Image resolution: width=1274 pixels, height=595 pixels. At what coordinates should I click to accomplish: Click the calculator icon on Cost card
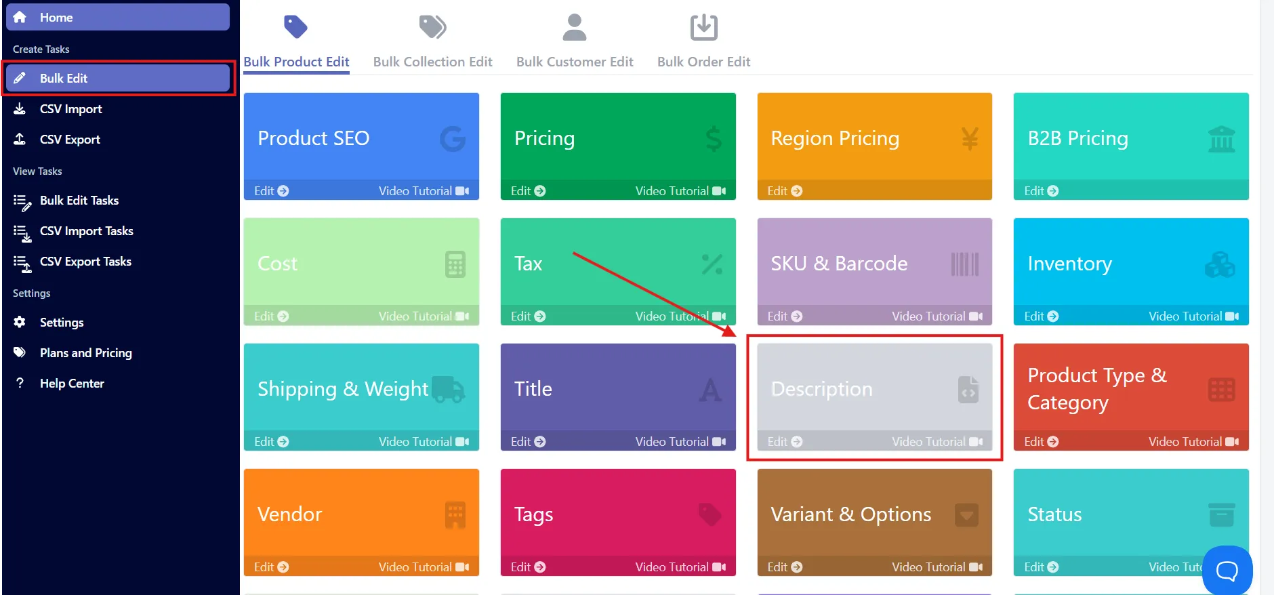point(455,264)
